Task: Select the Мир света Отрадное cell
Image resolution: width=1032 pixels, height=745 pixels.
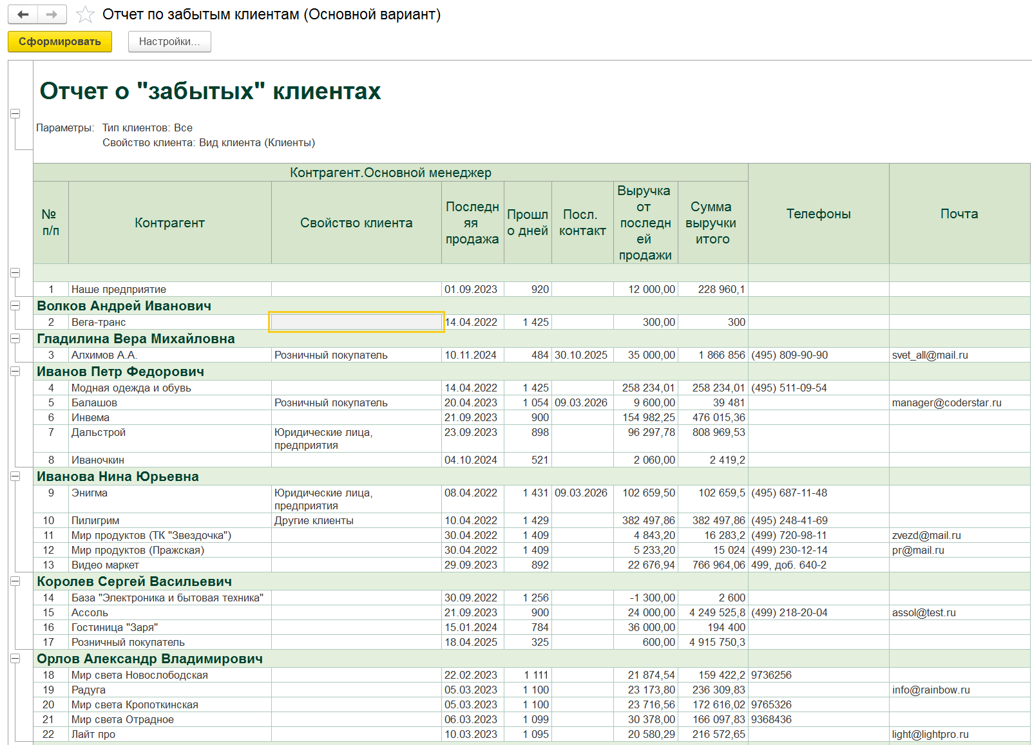Action: pyautogui.click(x=169, y=719)
